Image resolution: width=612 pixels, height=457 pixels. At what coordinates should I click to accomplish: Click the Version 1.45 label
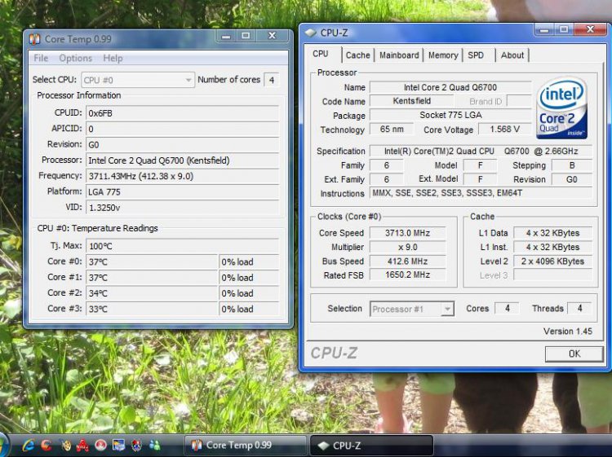[x=567, y=332]
